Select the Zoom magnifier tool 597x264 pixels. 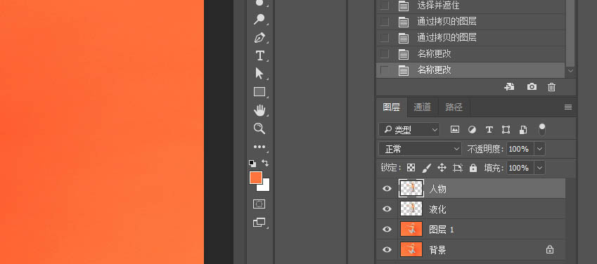pos(259,128)
